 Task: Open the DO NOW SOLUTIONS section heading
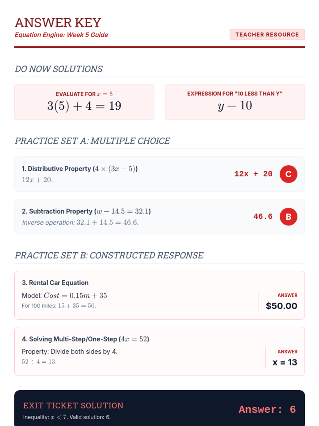click(x=58, y=69)
